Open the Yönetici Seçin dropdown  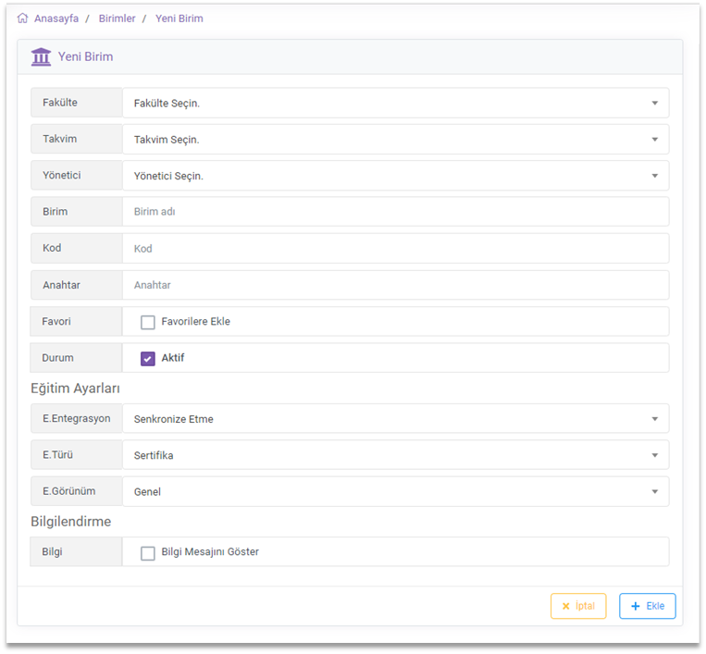(395, 176)
